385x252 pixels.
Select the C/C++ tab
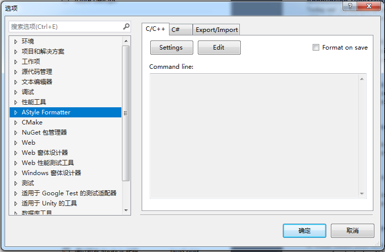[155, 29]
